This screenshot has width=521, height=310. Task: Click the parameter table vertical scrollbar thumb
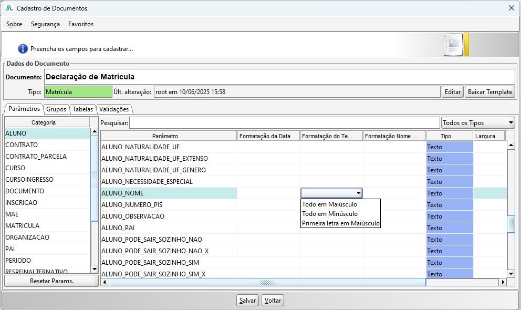[x=511, y=224]
